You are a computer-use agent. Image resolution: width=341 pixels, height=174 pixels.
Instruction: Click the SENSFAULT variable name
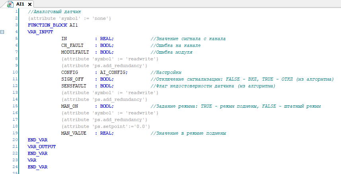[x=74, y=86]
